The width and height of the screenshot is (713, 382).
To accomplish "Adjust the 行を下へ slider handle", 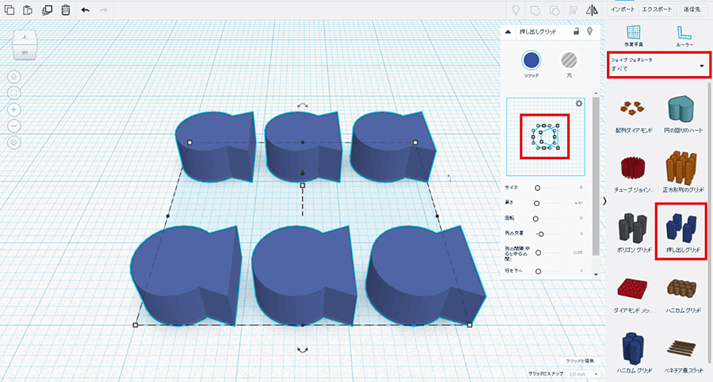I will click(538, 272).
